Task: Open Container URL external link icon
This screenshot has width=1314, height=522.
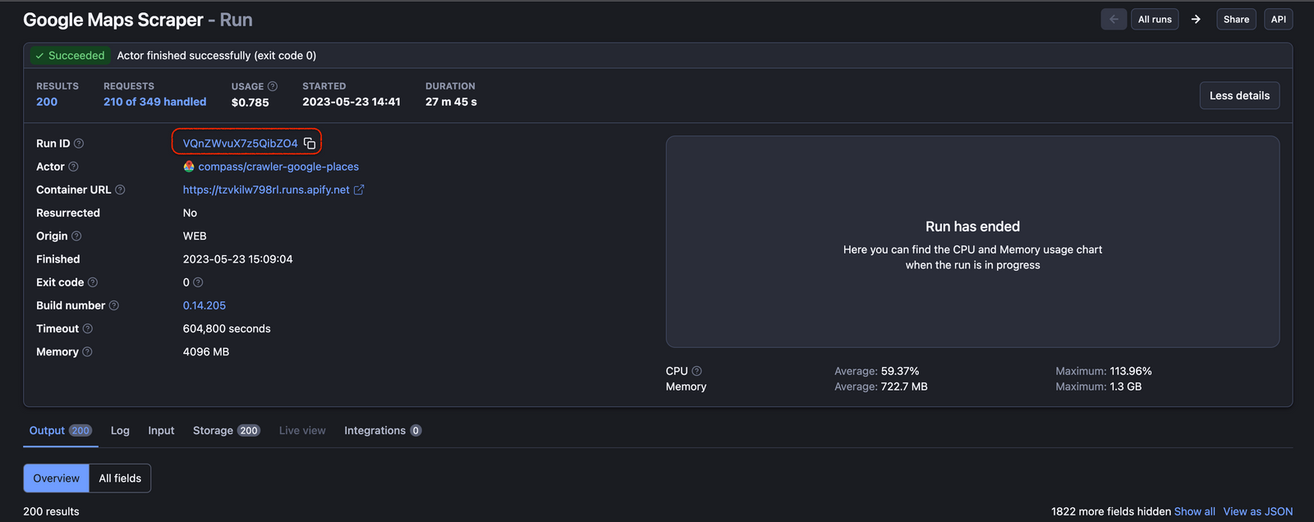Action: (x=359, y=190)
